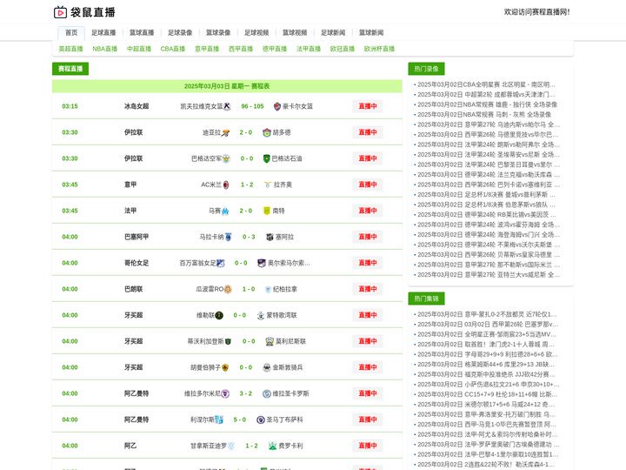Image resolution: width=626 pixels, height=470 pixels.
Task: Open the 篮球直播 tab
Action: [x=142, y=33]
